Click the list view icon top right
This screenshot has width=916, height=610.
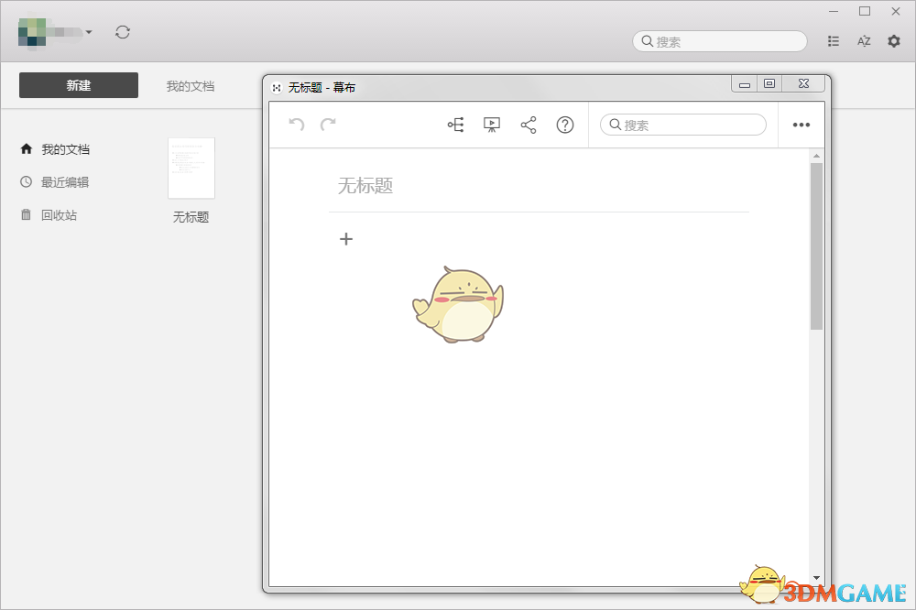pos(833,40)
